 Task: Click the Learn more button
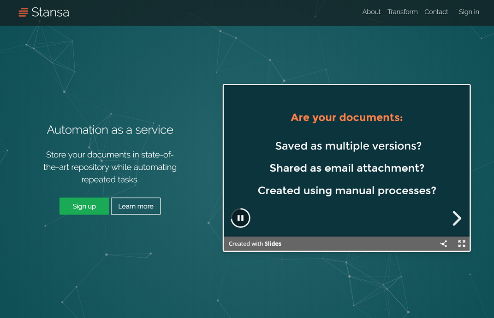[x=136, y=206]
